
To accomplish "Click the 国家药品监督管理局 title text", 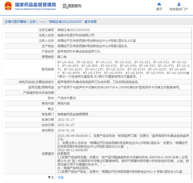I will (x=35, y=5).
